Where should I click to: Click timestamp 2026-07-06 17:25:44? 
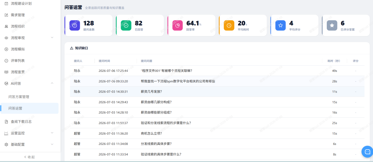tap(113, 71)
